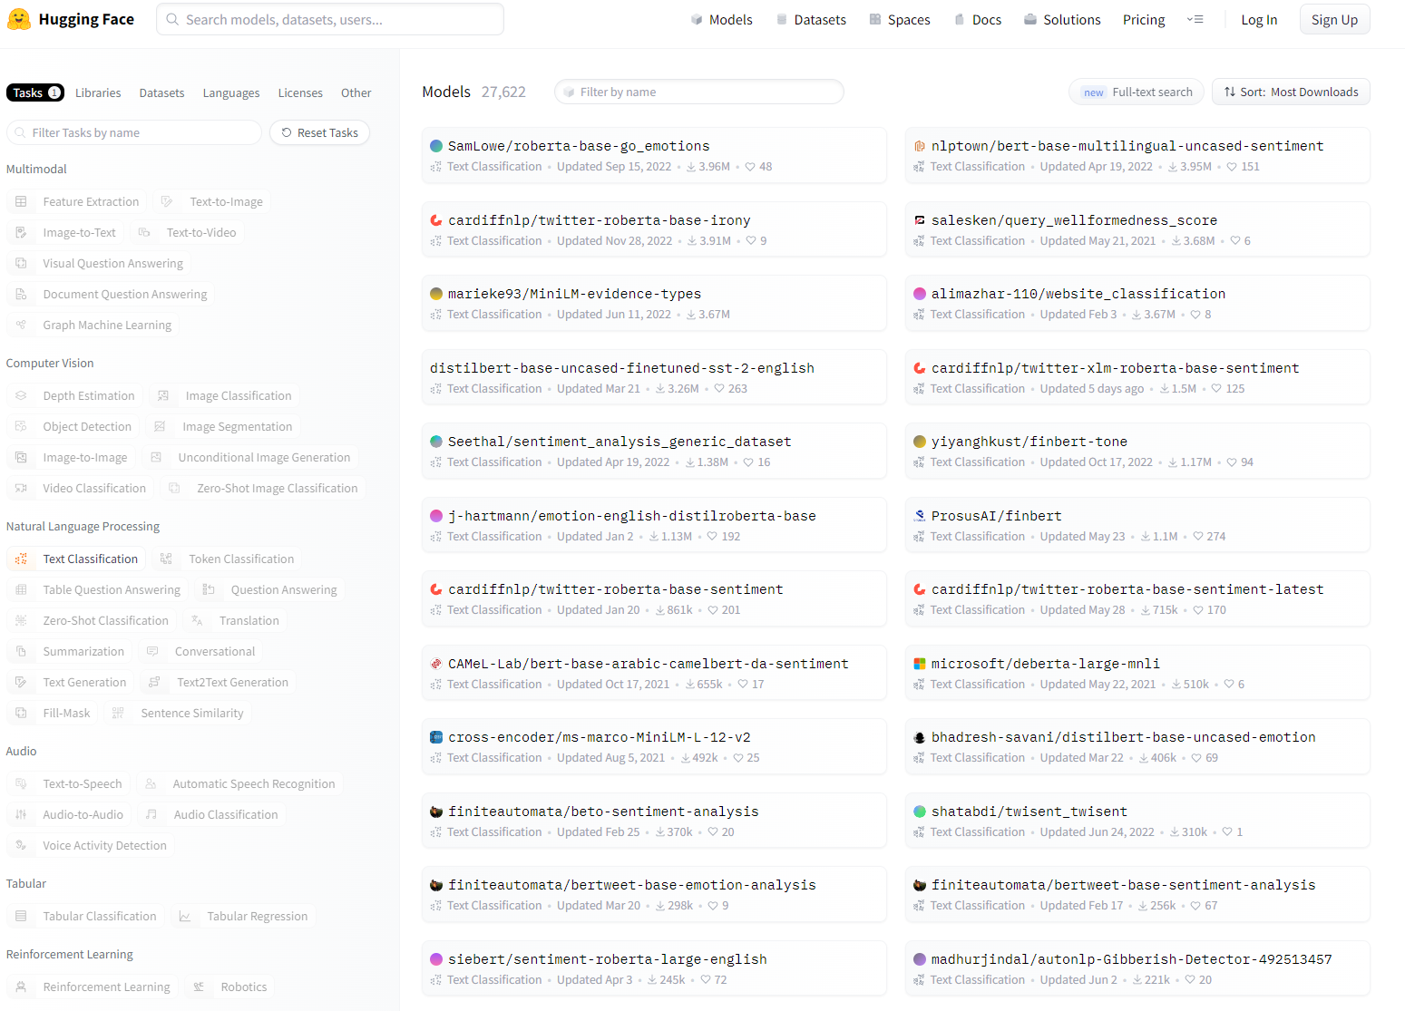Select the active Tasks filter tab

(35, 92)
